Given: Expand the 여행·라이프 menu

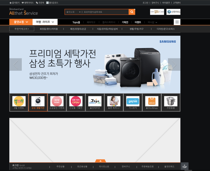Looking at the screenshot, I should point(45,22).
